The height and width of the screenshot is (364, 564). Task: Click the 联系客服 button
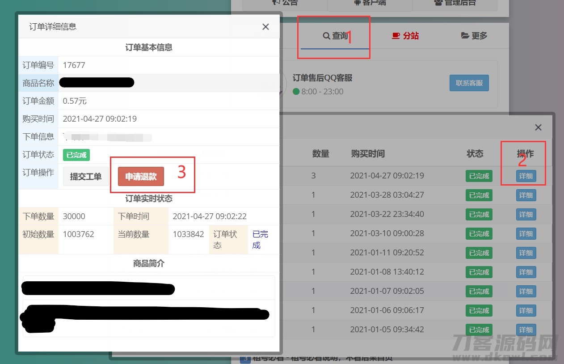(x=469, y=83)
